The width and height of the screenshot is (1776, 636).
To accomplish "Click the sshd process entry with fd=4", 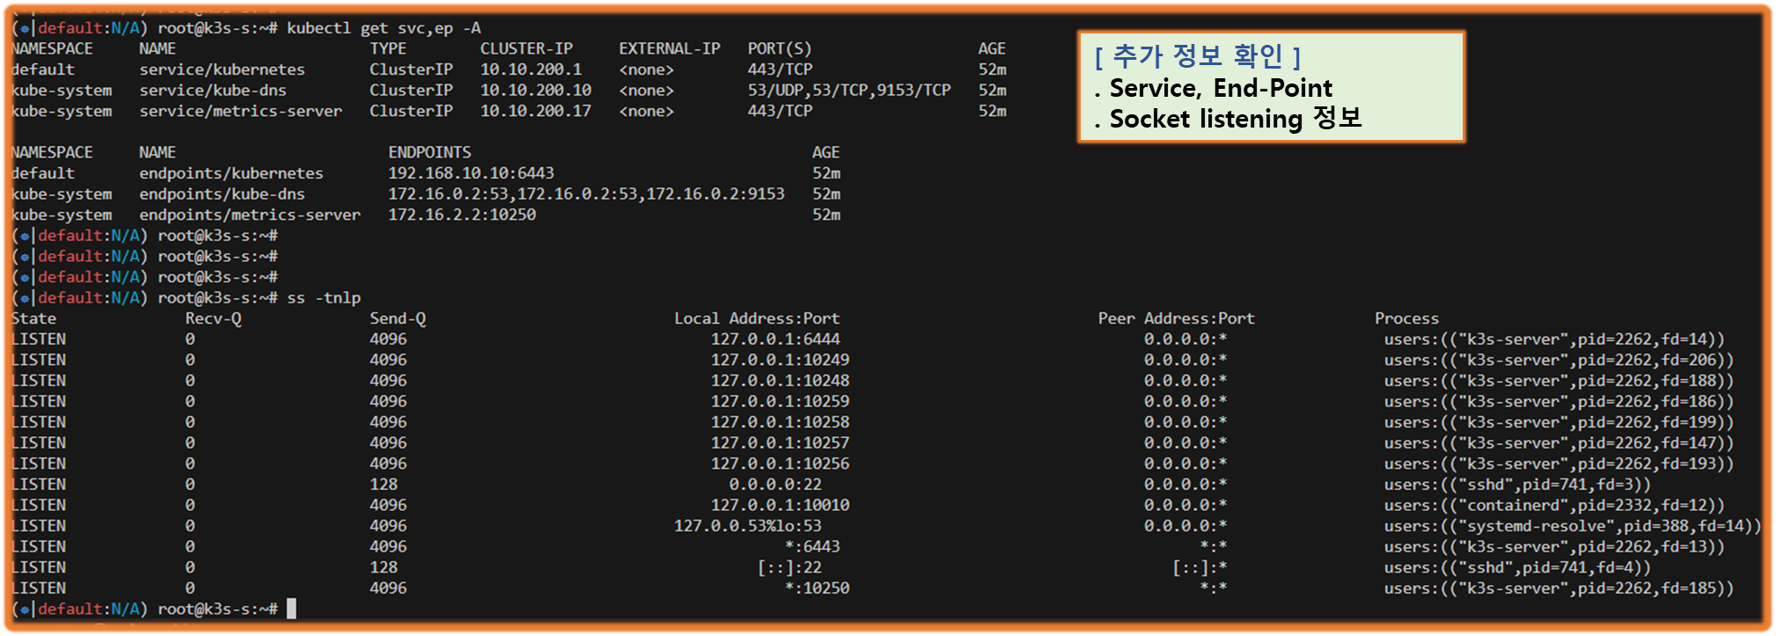I will 1517,568.
